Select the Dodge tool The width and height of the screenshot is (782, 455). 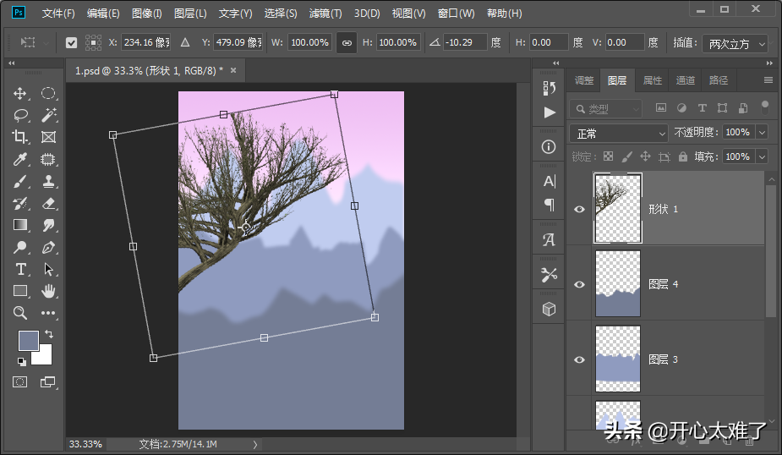point(20,247)
